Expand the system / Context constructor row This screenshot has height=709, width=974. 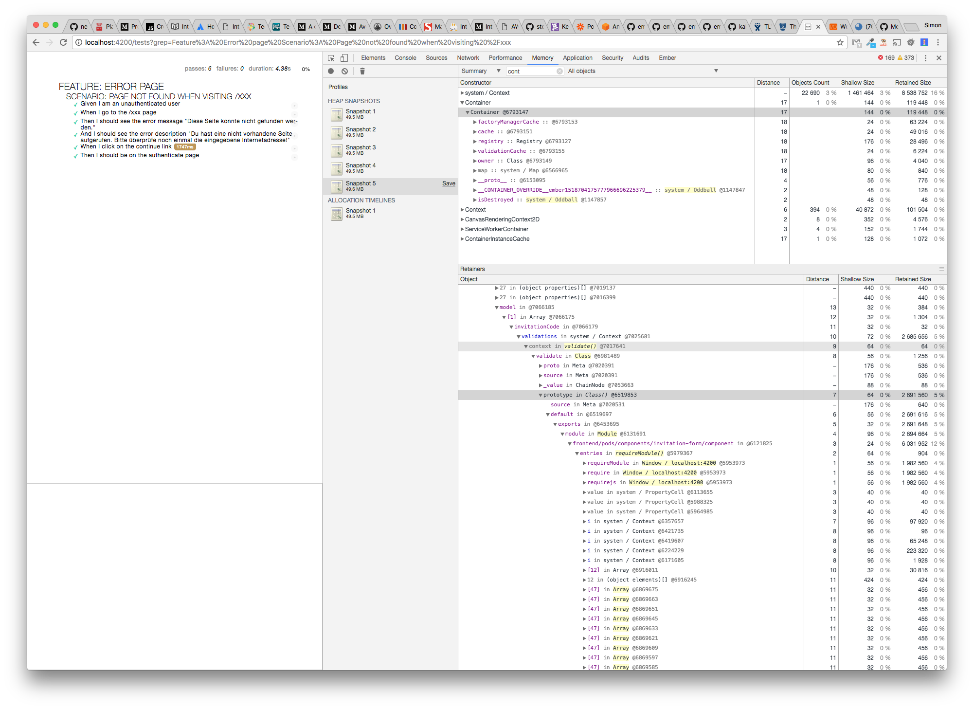click(462, 93)
